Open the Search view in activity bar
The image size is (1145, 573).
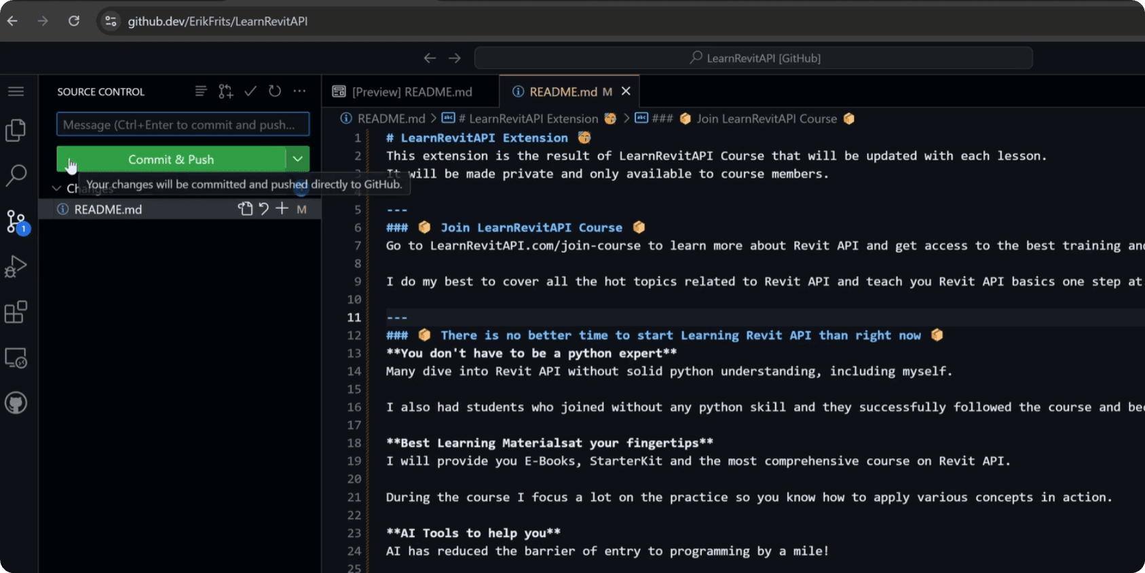click(16, 175)
